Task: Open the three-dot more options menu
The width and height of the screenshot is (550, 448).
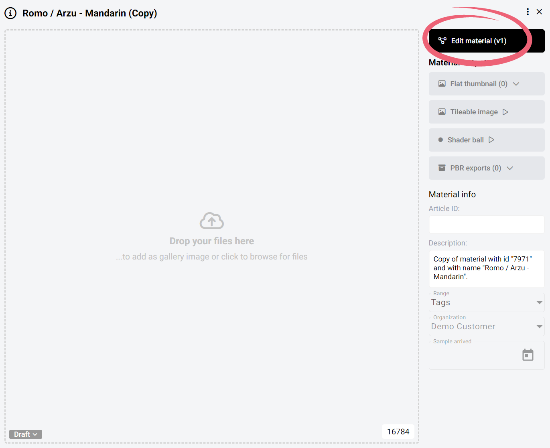Action: click(528, 12)
